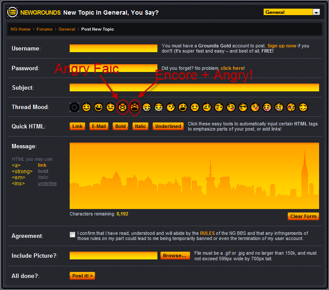Pick the raised-eyebrow whistling mood face
The width and height of the screenshot is (329, 290).
tap(171, 107)
